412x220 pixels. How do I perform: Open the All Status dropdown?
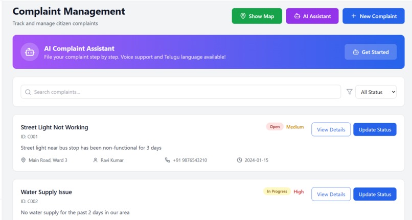click(x=376, y=92)
